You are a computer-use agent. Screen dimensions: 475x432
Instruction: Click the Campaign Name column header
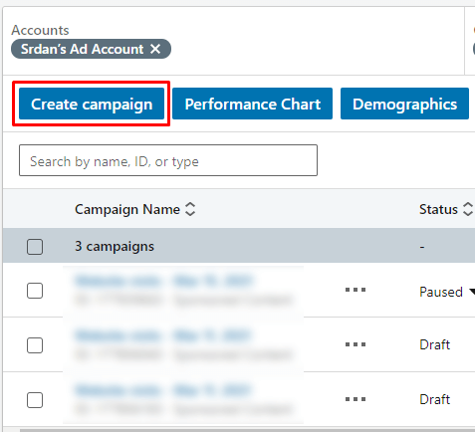click(127, 209)
